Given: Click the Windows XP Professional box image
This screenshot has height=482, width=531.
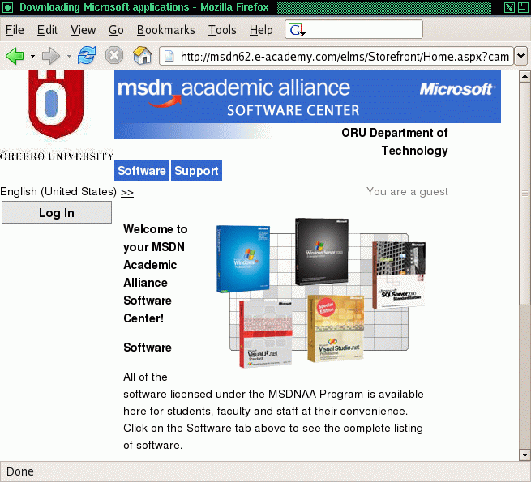Looking at the screenshot, I should coord(243,258).
